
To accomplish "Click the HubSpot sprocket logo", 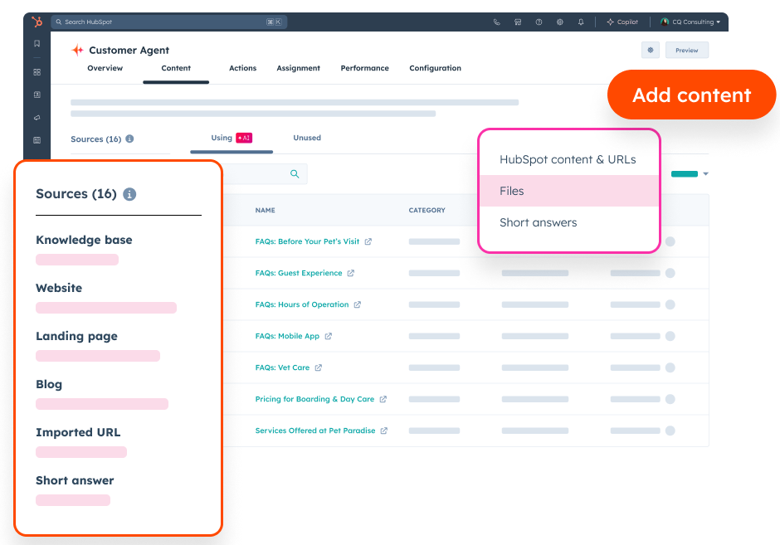I will [37, 22].
